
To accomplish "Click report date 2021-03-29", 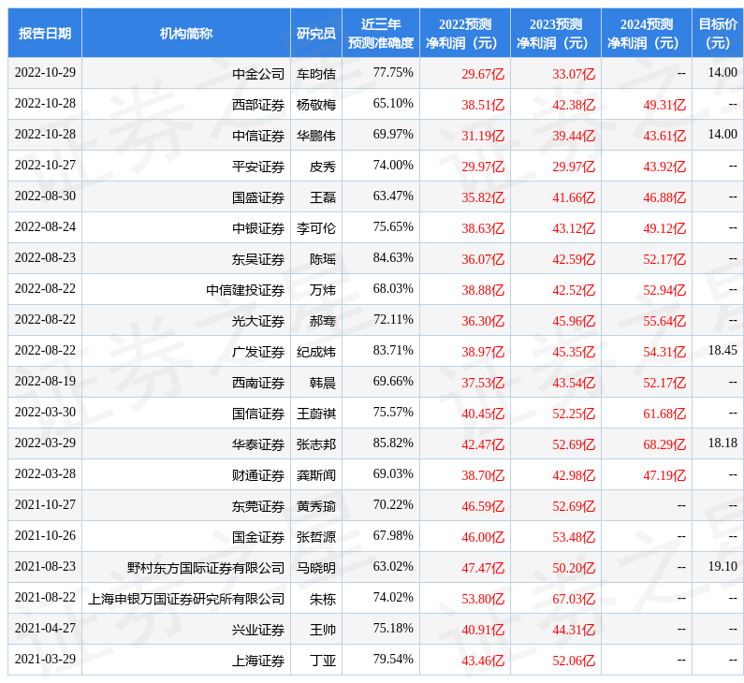I will (45, 659).
